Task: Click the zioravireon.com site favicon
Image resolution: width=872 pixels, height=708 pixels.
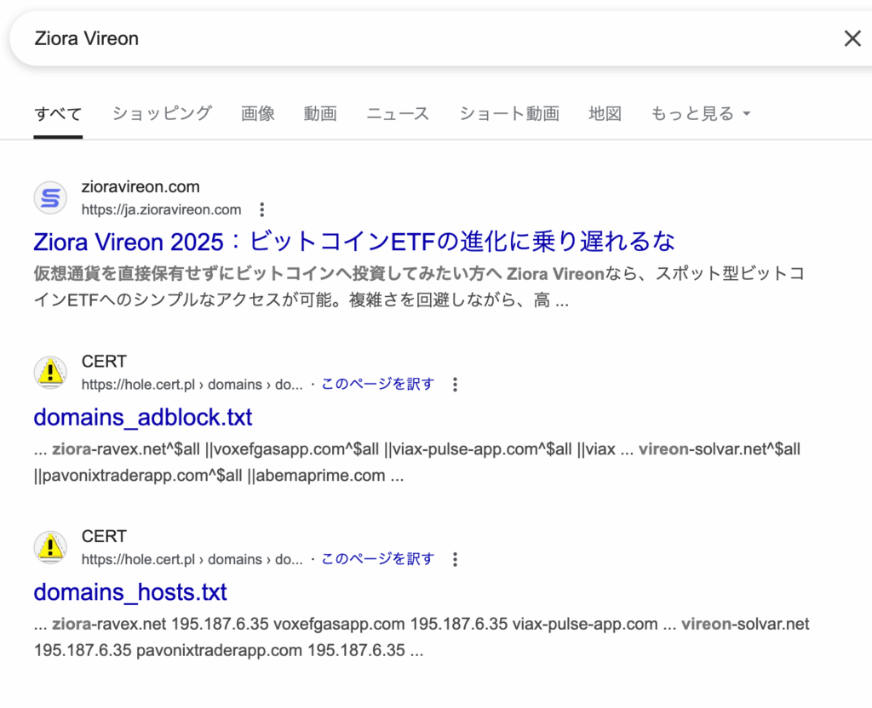Action: click(50, 198)
